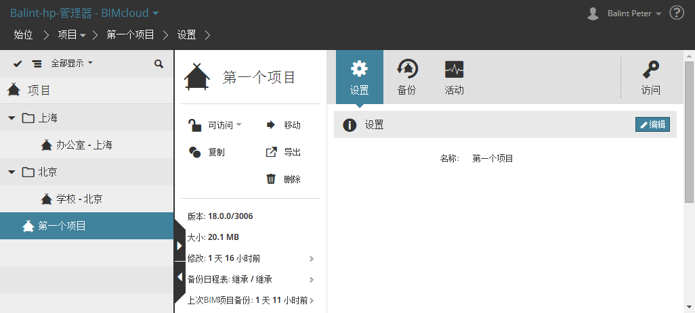Open the 访问 key tab
Viewport: 695px width, 313px height.
coord(651,77)
